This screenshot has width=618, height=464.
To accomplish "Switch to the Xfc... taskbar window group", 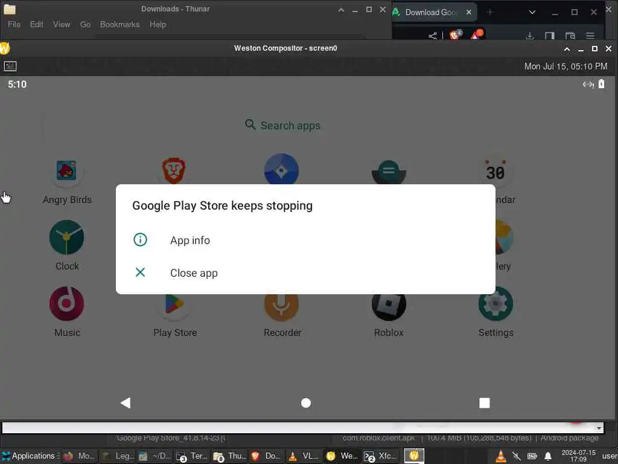I will tap(380, 456).
